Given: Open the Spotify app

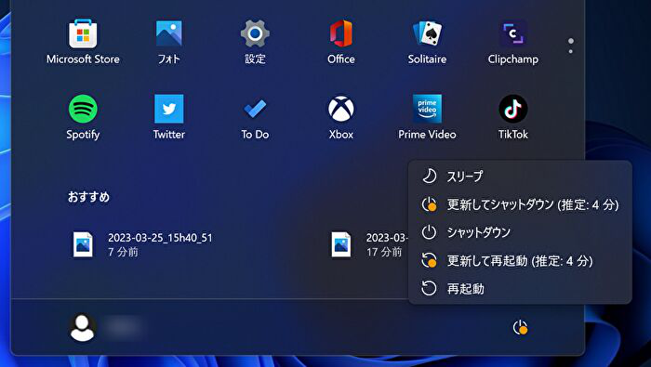Looking at the screenshot, I should click(x=83, y=117).
